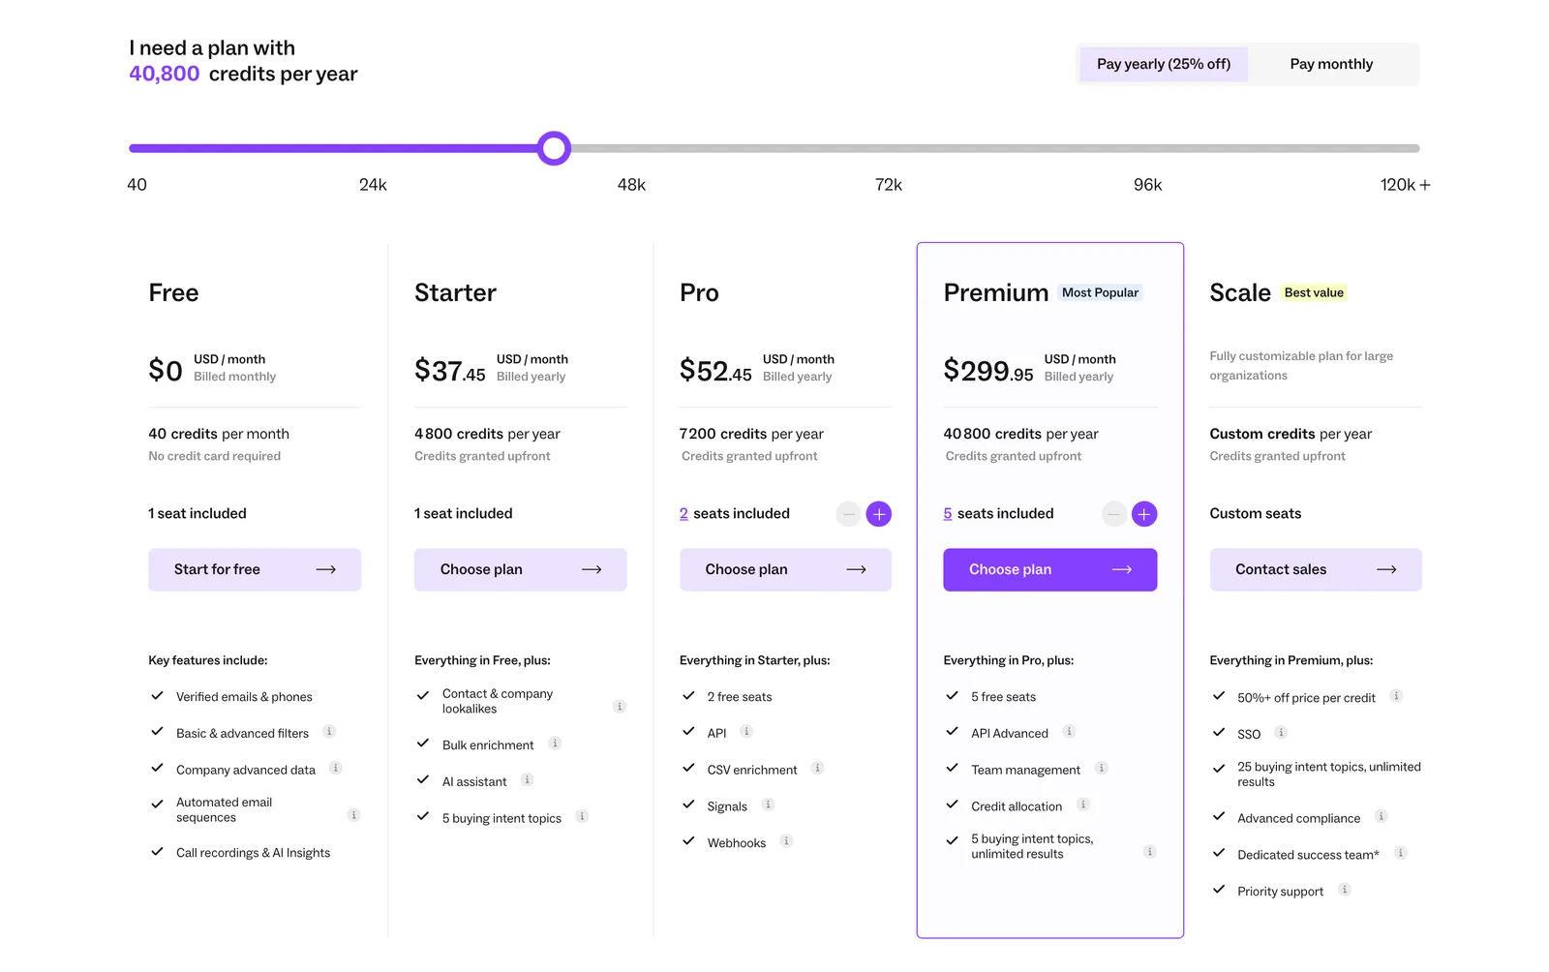This screenshot has width=1549, height=972.
Task: Open info icon for SSO
Action: coord(1281,733)
